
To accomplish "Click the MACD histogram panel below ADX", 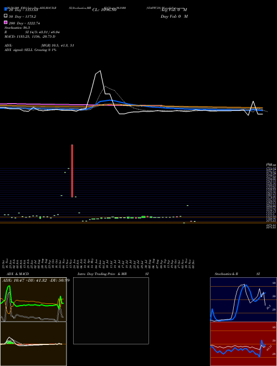I will [33, 344].
